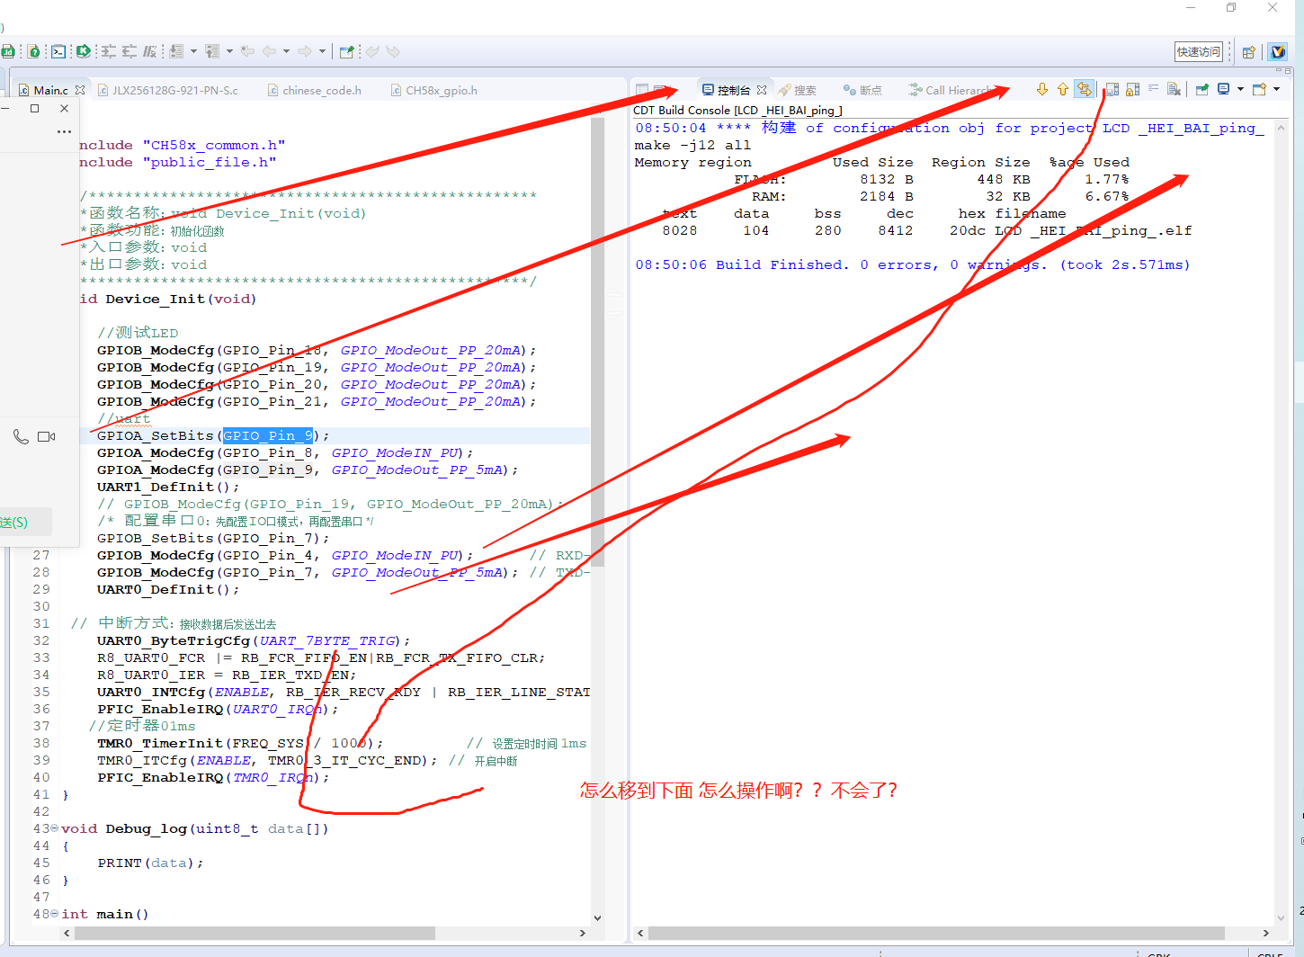Start a voice call in the chat window
The width and height of the screenshot is (1304, 957).
pos(21,436)
